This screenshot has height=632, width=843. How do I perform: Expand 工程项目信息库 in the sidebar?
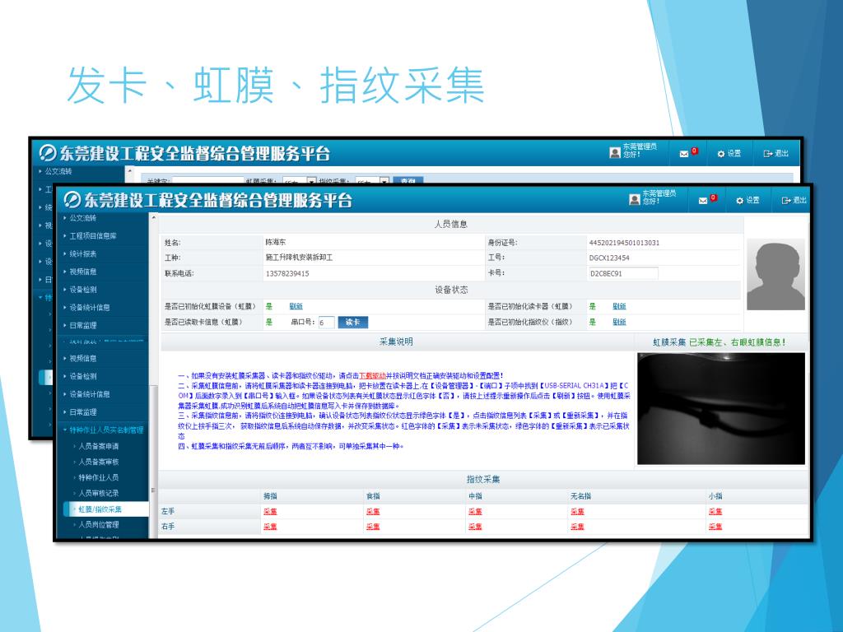[93, 235]
